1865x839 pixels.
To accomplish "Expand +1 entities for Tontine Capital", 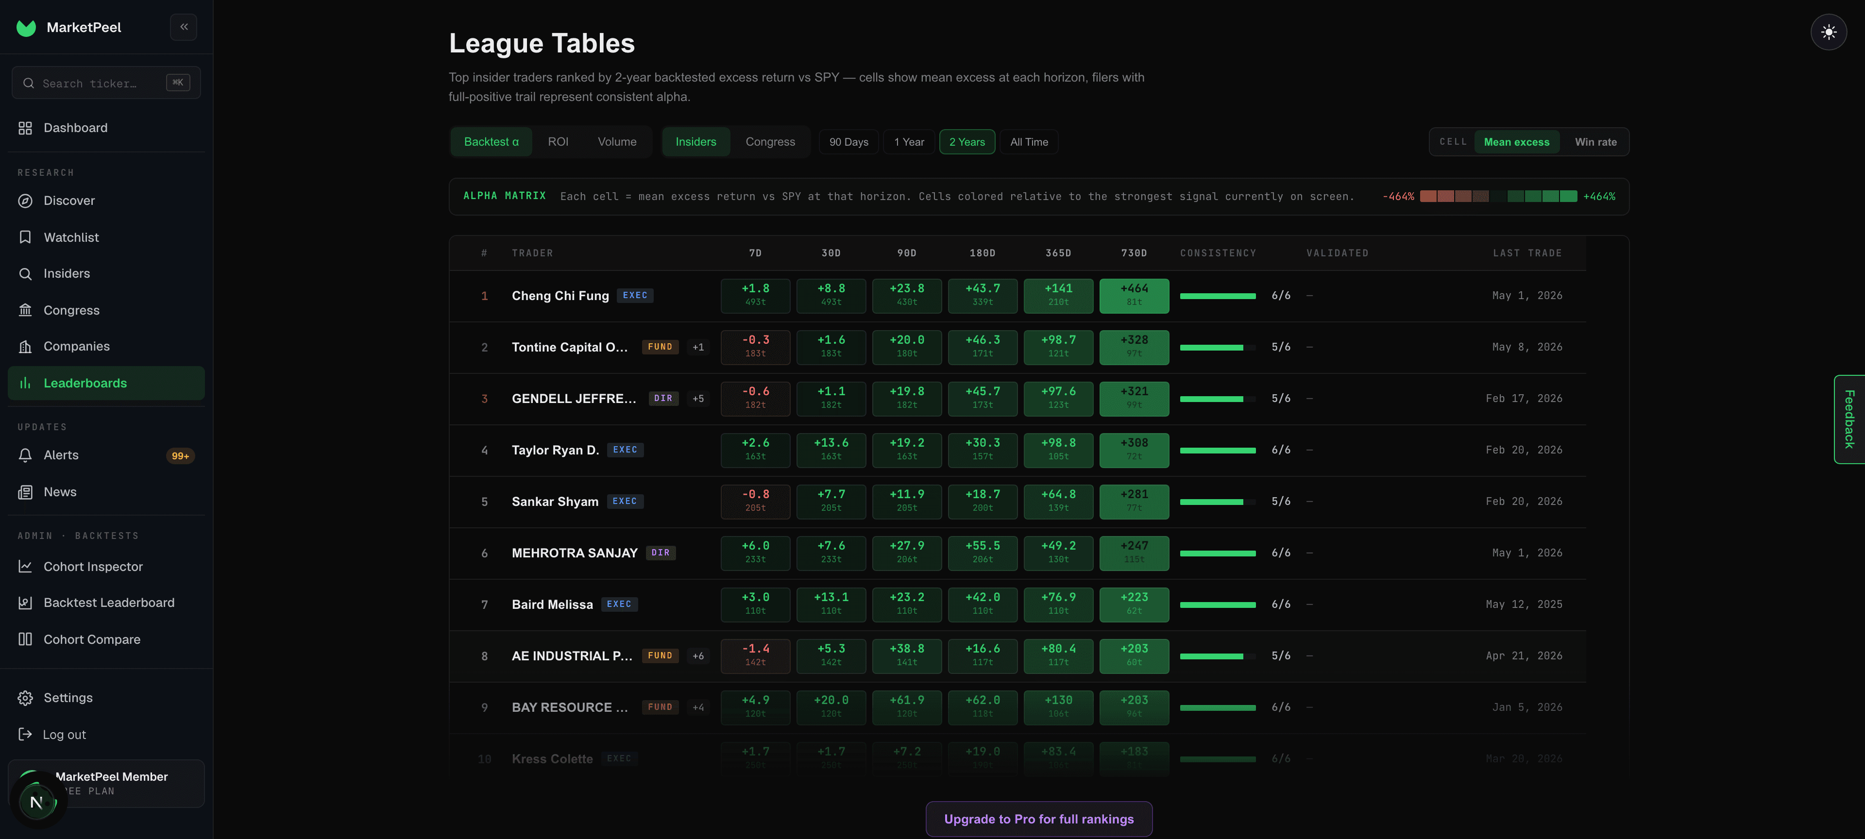I will tap(698, 348).
